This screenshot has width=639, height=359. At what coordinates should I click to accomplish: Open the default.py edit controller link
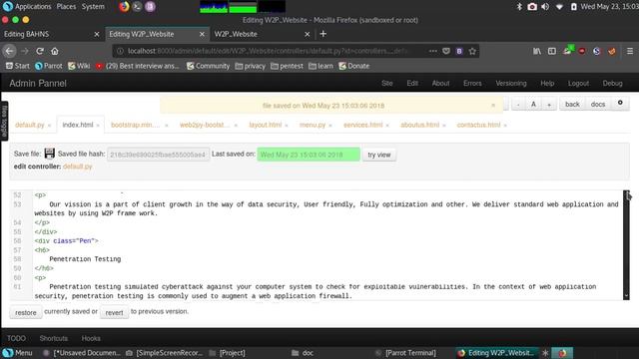(78, 167)
